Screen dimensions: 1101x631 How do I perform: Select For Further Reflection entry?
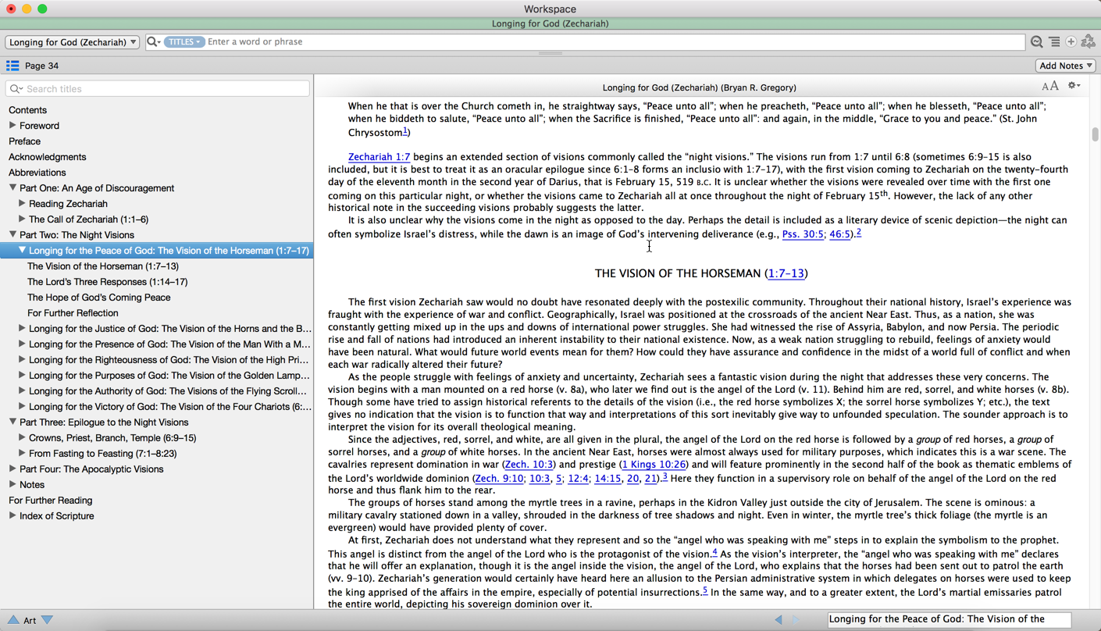pos(73,313)
